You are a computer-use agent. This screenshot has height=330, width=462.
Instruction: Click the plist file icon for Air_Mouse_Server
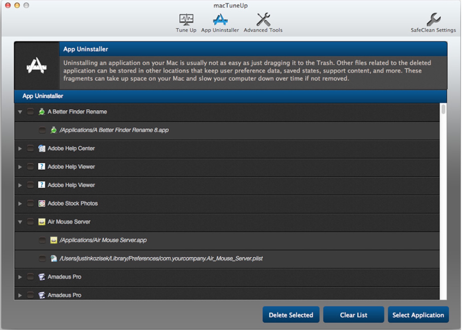pos(54,258)
